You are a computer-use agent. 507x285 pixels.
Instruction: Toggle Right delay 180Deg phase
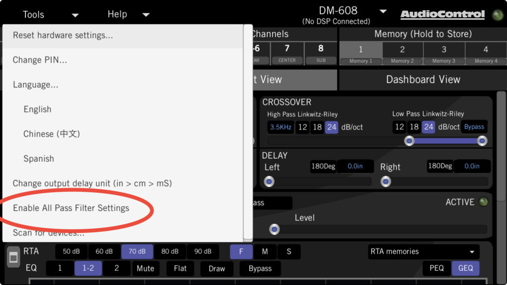pos(440,166)
